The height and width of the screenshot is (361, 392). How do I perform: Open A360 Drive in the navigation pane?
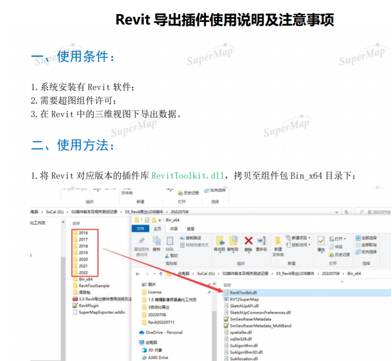point(155,357)
